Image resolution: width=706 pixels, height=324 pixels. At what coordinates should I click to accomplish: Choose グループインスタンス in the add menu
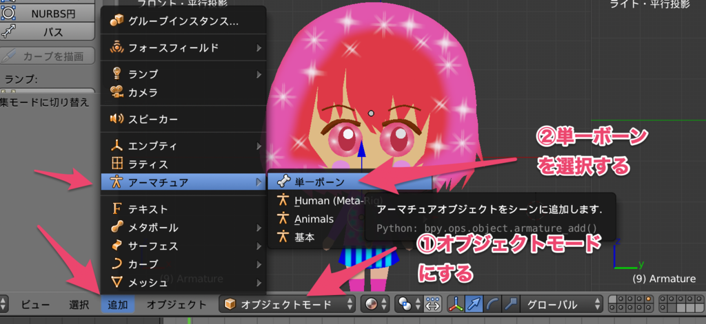(x=183, y=21)
